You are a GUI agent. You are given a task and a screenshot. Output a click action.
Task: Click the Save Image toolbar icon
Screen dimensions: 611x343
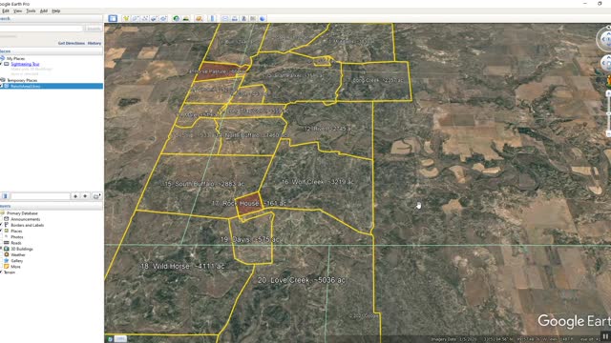point(243,18)
